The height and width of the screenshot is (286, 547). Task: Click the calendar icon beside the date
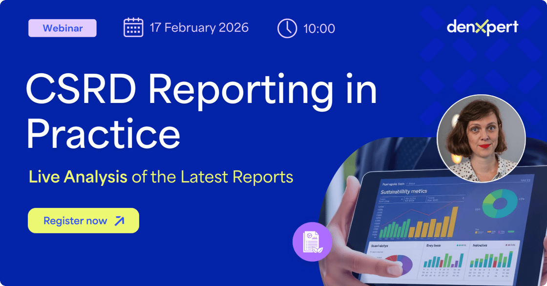coord(133,28)
